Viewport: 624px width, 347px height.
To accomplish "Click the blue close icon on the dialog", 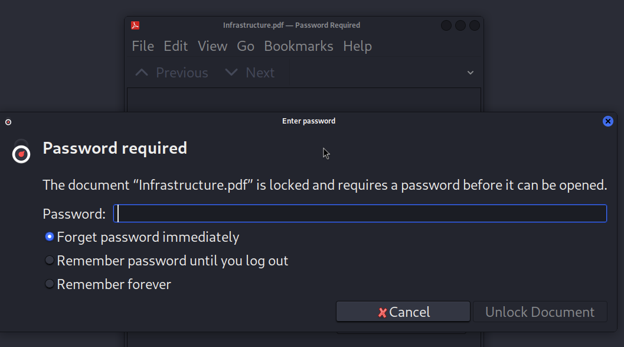I will (x=608, y=121).
